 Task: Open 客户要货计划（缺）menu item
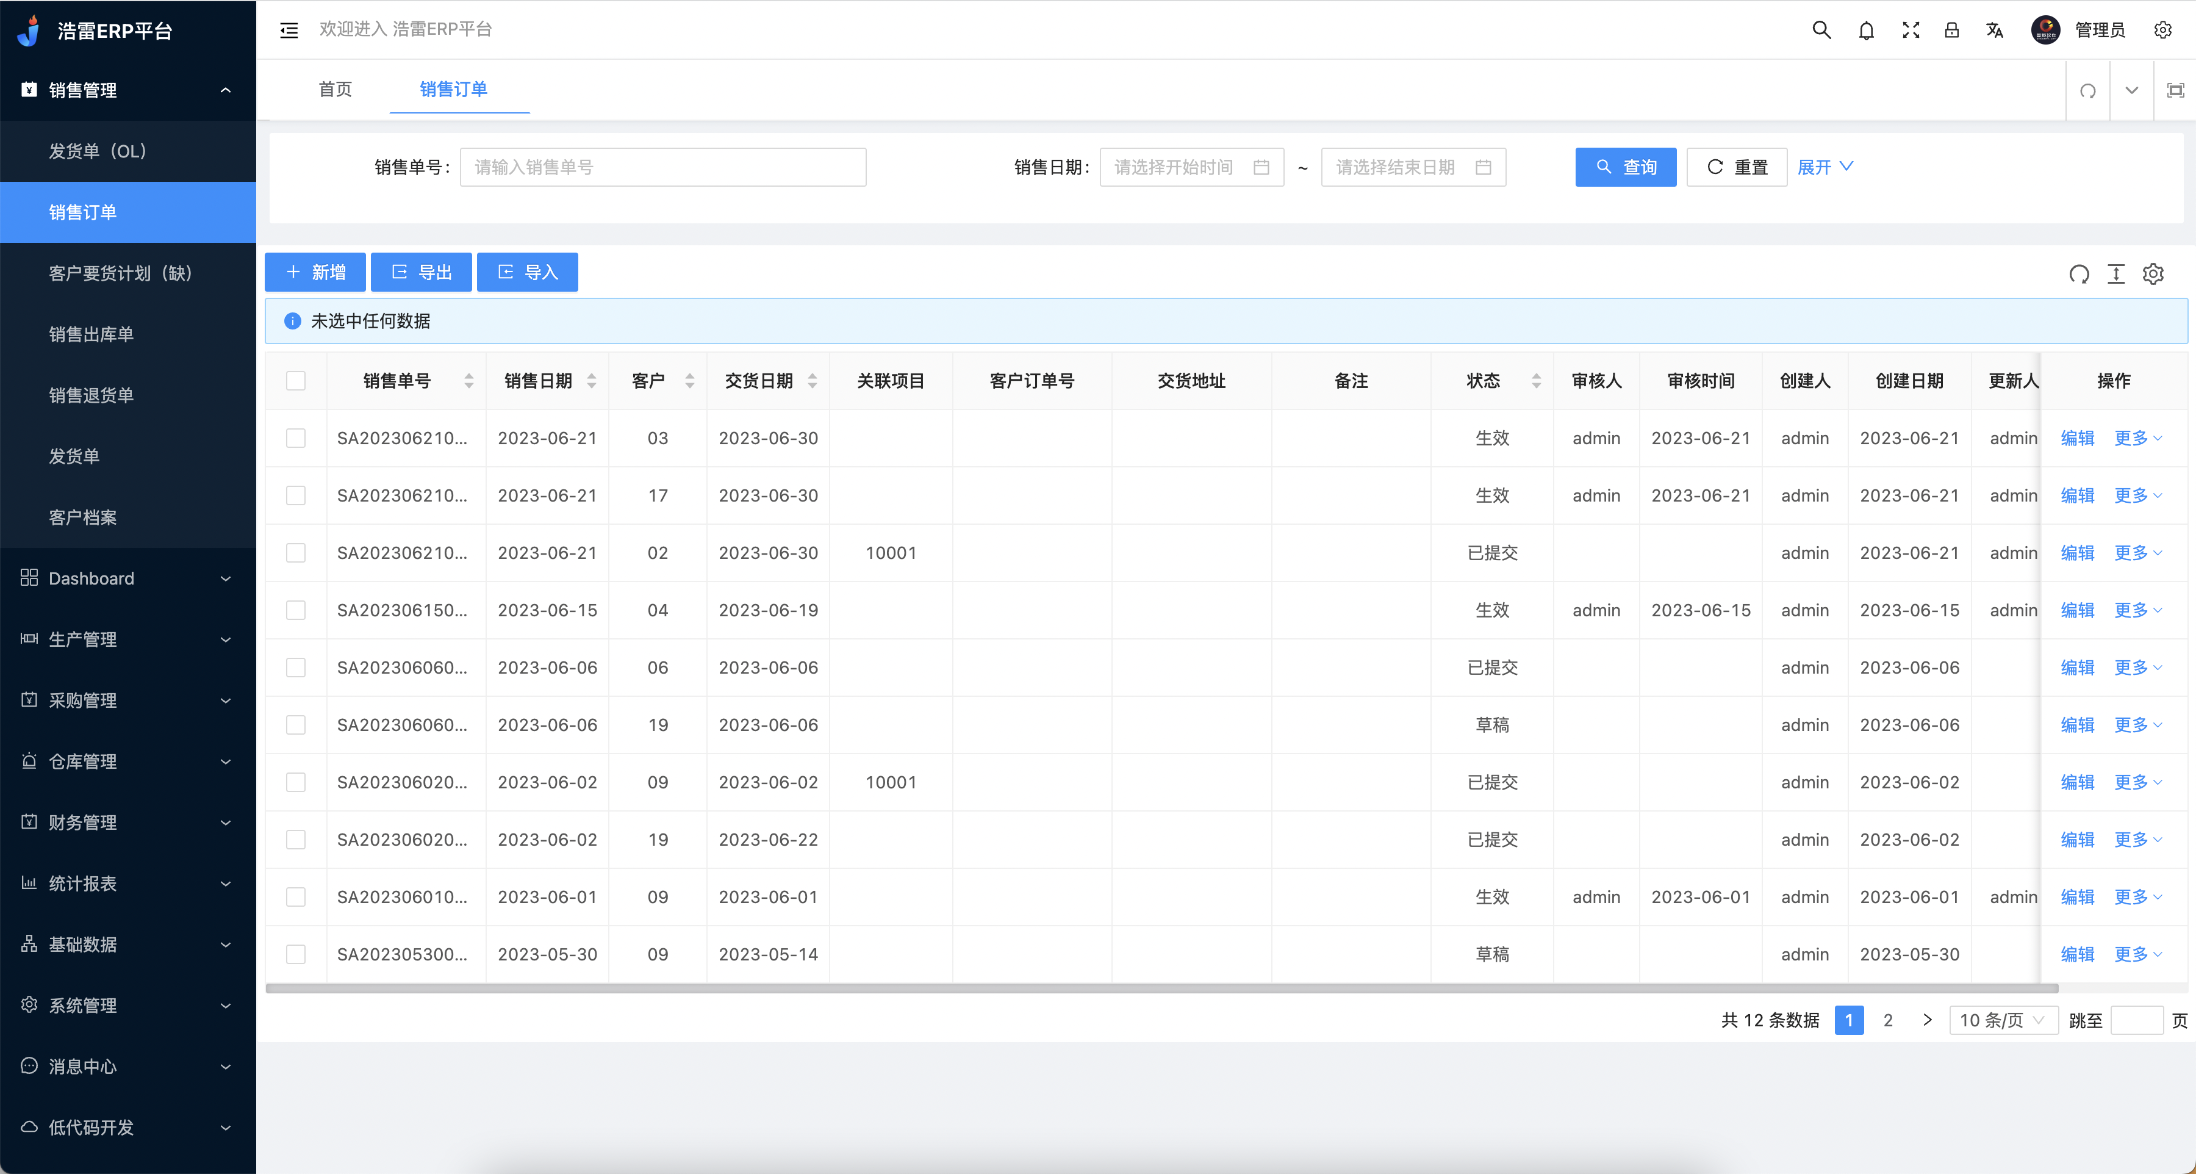point(128,273)
